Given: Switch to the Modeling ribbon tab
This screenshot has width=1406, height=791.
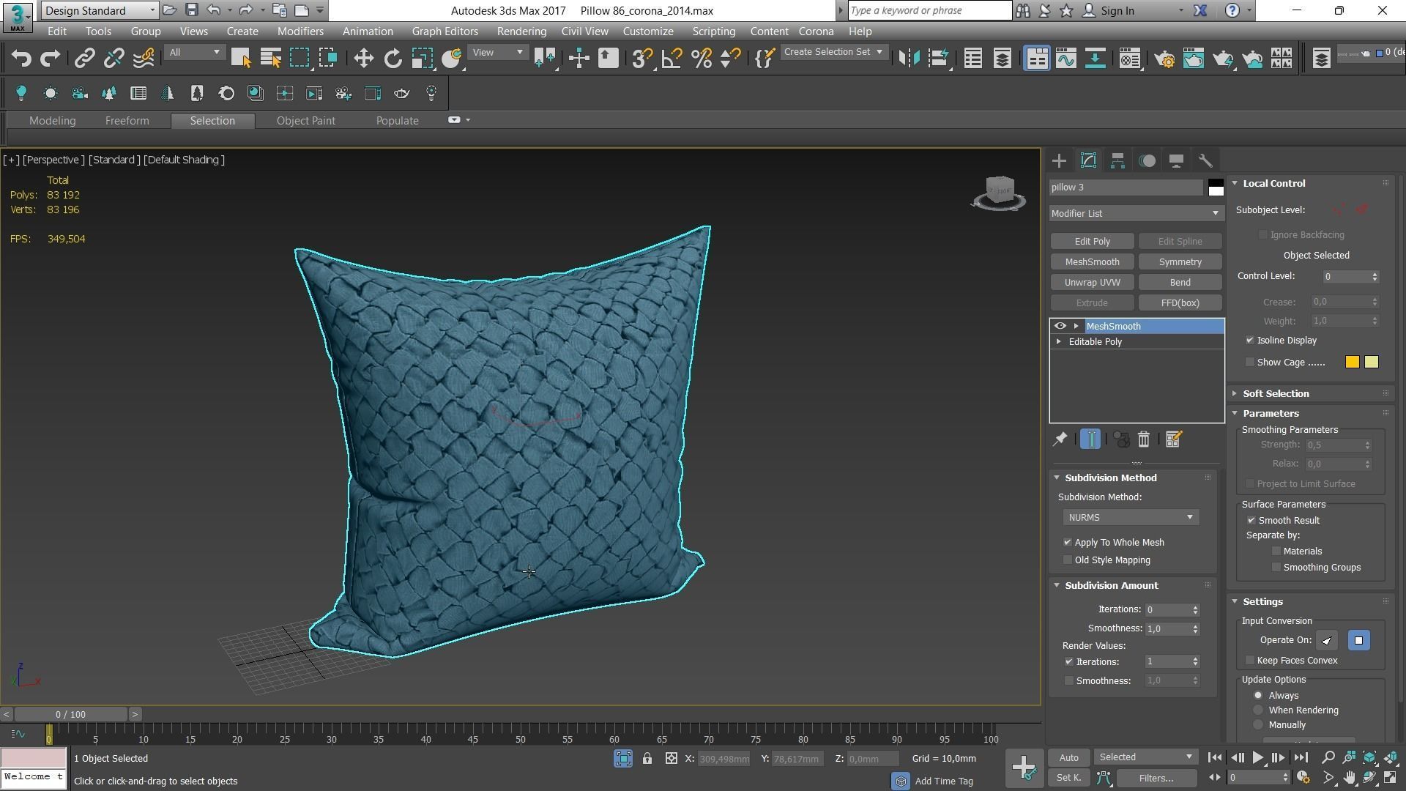Looking at the screenshot, I should tap(52, 121).
